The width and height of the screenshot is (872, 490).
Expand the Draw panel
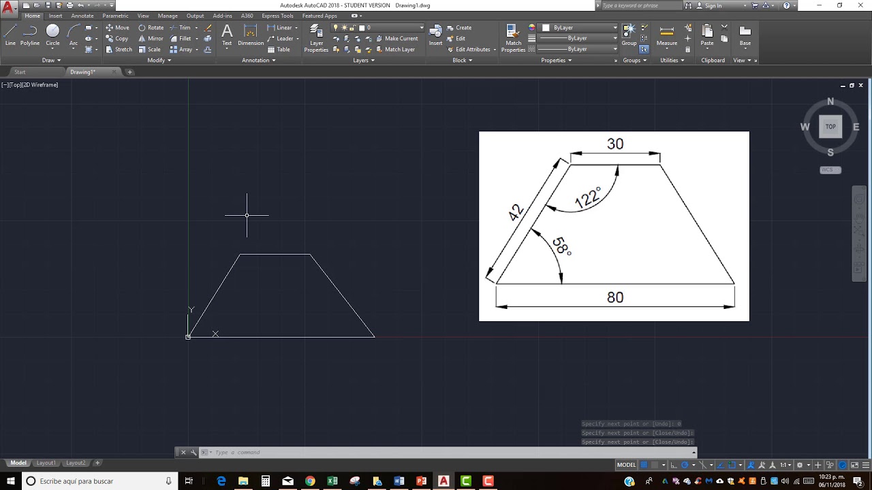tap(52, 60)
